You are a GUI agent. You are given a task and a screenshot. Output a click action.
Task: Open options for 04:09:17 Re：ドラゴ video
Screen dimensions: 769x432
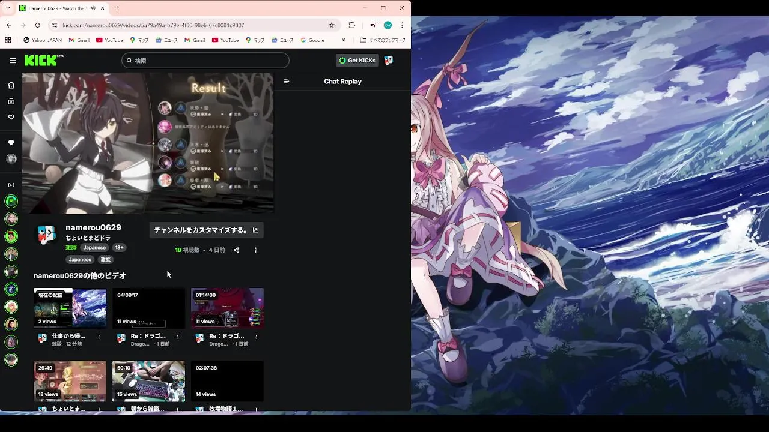178,337
